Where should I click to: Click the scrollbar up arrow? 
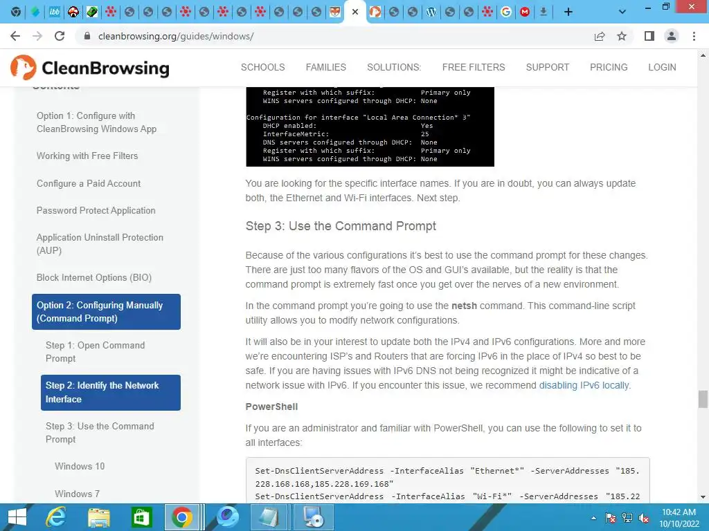(x=703, y=55)
